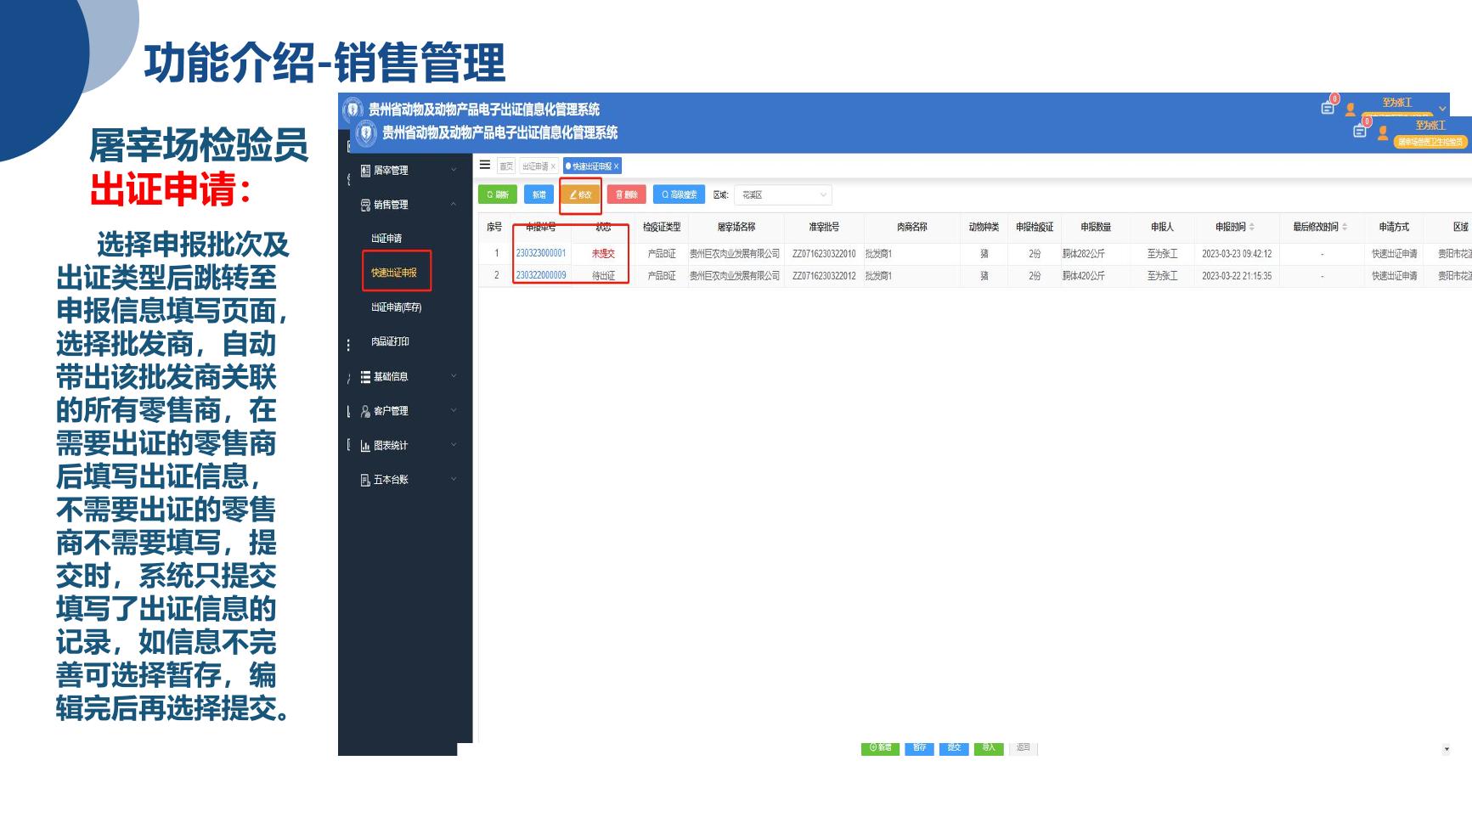Open the message notification icon with badge
Screen dimensions: 1472x828
pos(1360,131)
